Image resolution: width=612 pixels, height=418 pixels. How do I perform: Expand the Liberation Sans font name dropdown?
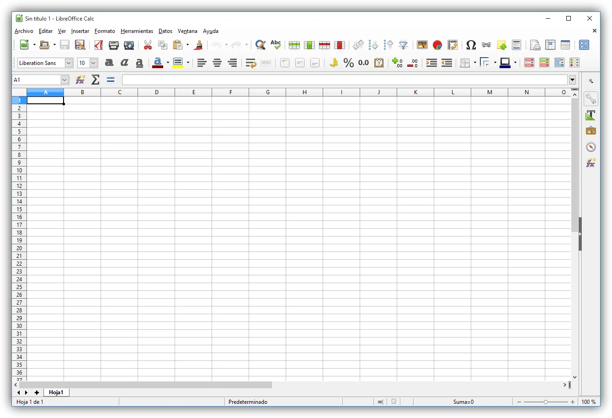[x=69, y=63]
